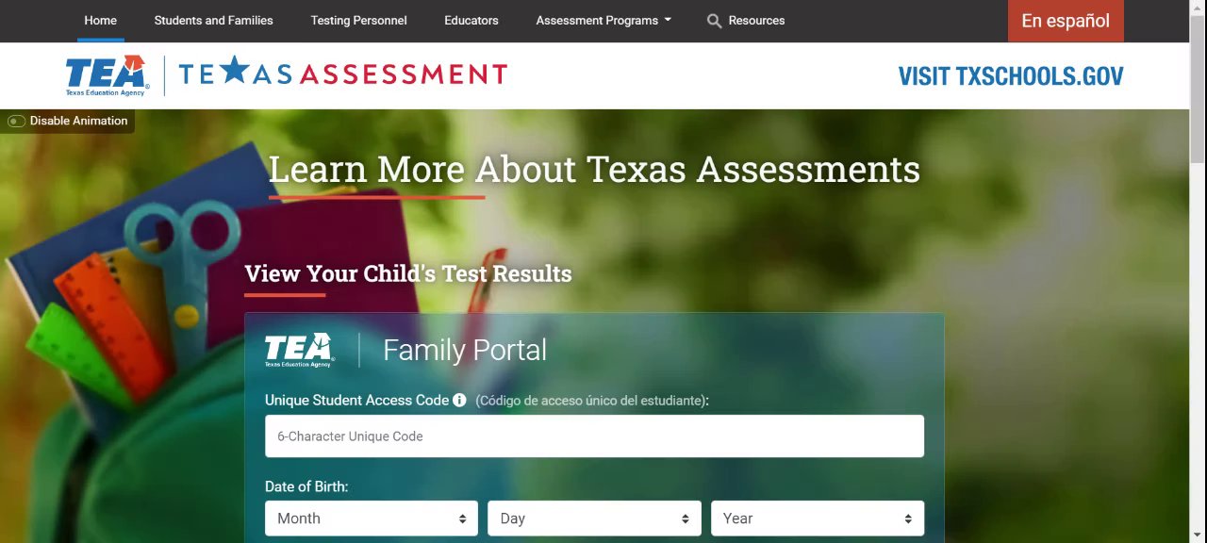Click the 'Learn More About Texas Assessments' heading
Viewport: 1207px width, 543px height.
tap(594, 170)
